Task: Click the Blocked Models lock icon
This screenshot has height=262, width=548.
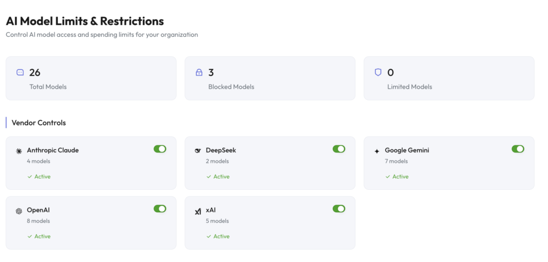Action: click(x=199, y=72)
